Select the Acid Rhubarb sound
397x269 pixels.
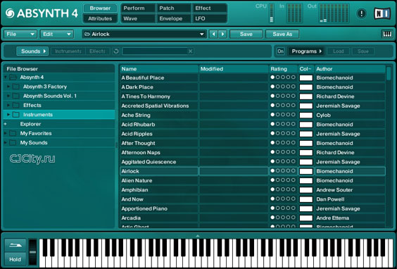138,125
